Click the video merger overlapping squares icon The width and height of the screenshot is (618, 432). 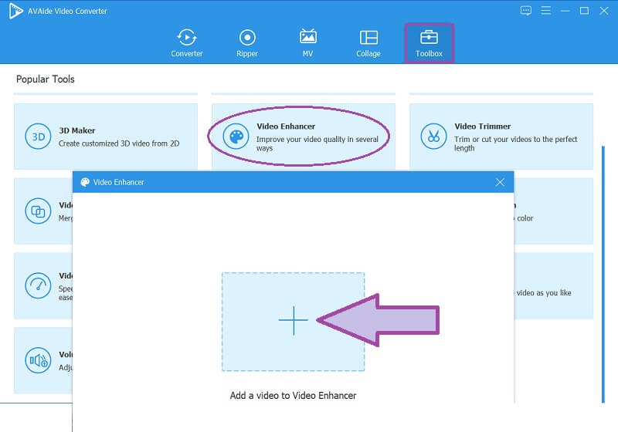coord(38,211)
